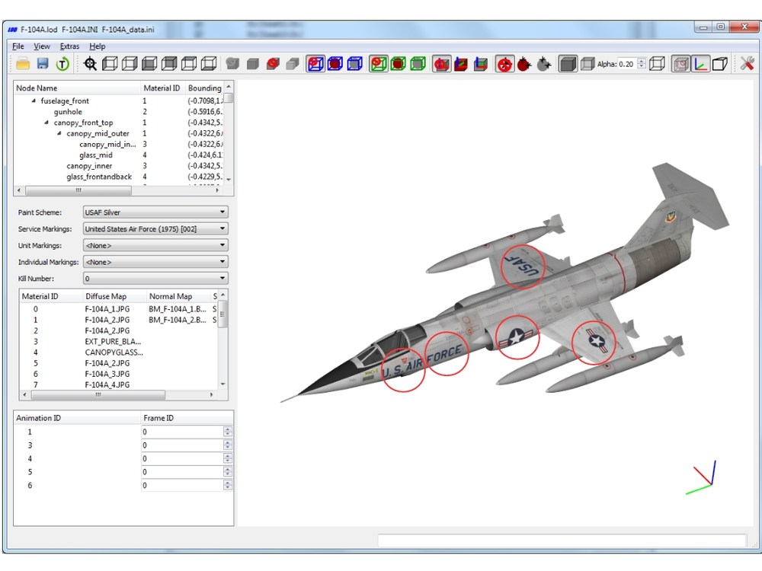Select the glass_mid node

(96, 155)
